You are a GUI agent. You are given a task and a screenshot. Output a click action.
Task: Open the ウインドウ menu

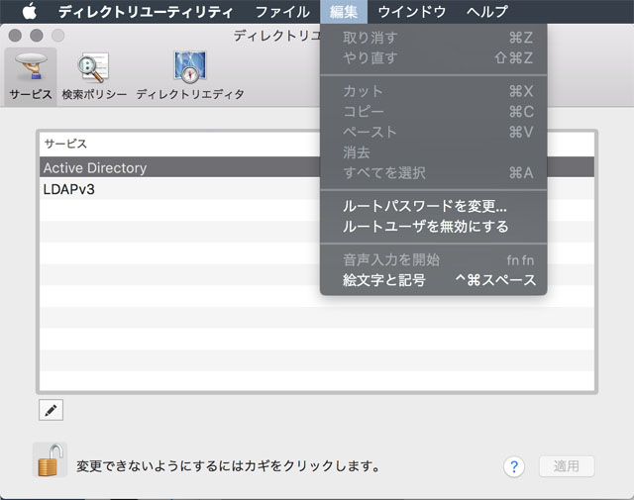[x=412, y=12]
